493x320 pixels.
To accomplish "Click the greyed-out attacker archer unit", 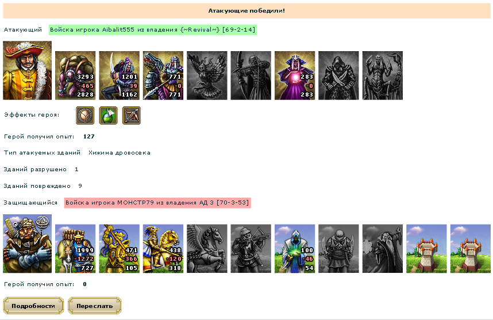I will [251, 75].
